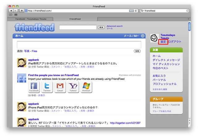Pause real-time updates with the pause icon

click(x=143, y=36)
